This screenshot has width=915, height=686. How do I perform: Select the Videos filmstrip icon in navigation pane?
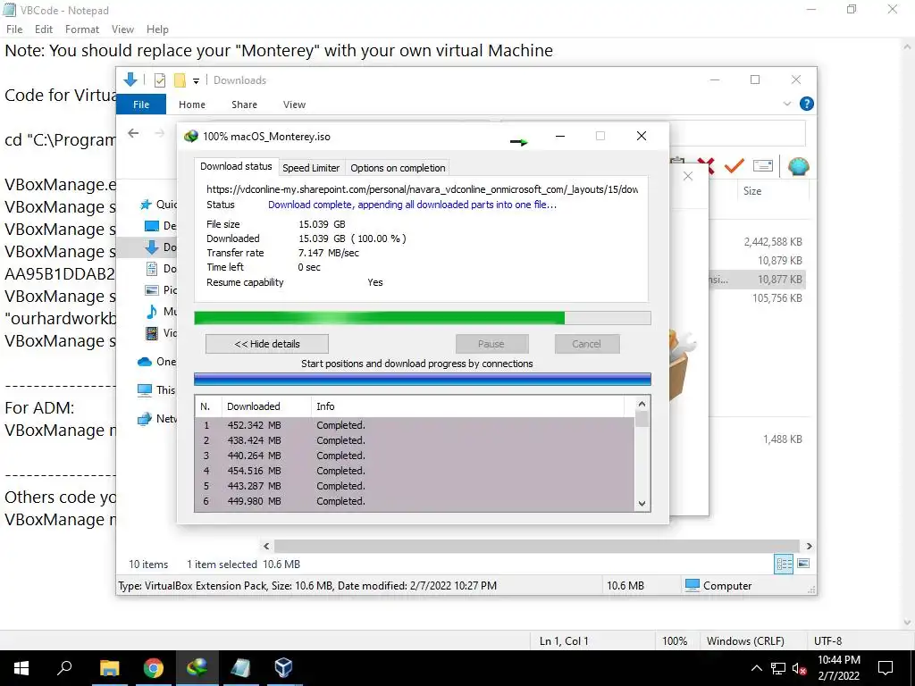pos(152,333)
